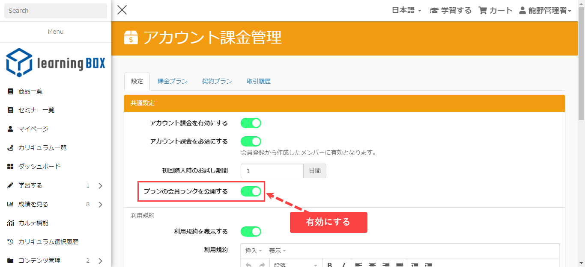Toggle アカウント課金を必須にする switch
Viewport: 585px width, 267px height.
251,141
